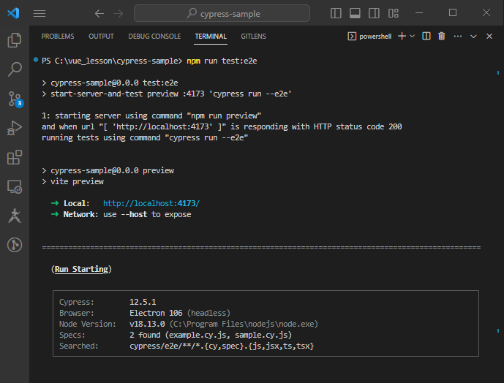Click the Node version 'v18.13.0' text
Image resolution: width=504 pixels, height=383 pixels.
147,324
